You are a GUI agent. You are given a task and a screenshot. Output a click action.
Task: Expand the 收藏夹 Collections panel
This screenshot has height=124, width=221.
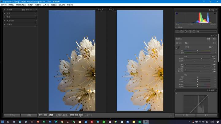5,24
